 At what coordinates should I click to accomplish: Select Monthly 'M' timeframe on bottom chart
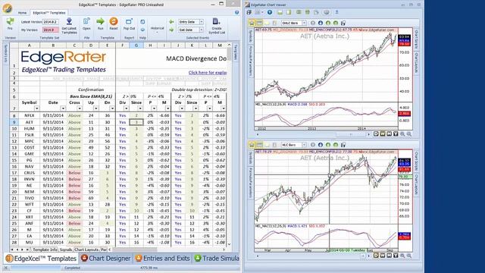389,256
